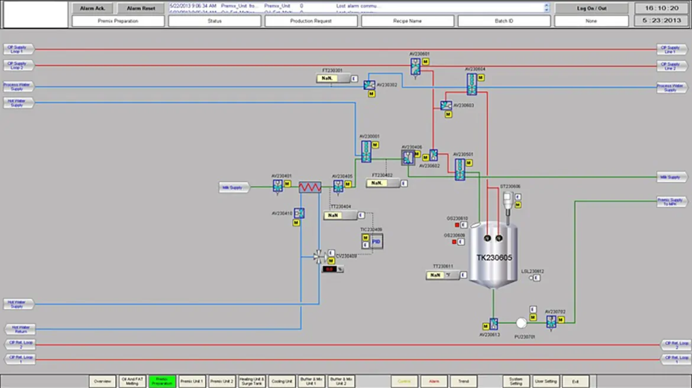Image resolution: width=692 pixels, height=388 pixels.
Task: Click valve AV230602 icon
Action: coord(434,155)
